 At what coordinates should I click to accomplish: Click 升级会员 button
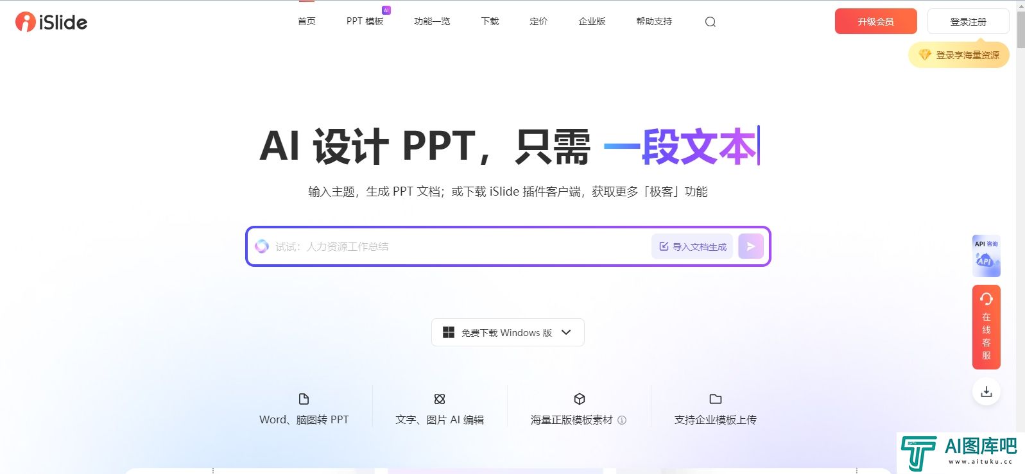pos(876,22)
